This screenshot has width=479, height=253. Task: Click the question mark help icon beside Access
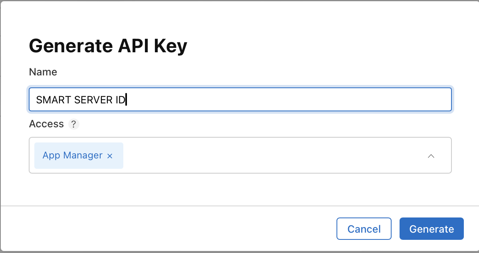coord(73,124)
